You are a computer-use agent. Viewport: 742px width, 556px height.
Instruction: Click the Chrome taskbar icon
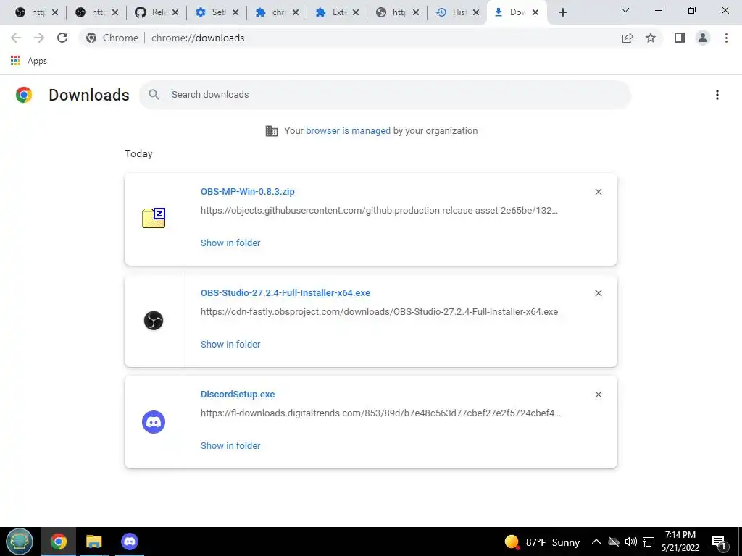[x=59, y=542]
